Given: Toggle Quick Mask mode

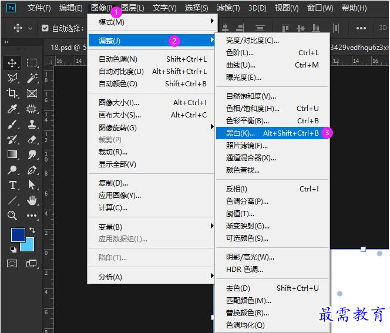Looking at the screenshot, I should pyautogui.click(x=12, y=263).
